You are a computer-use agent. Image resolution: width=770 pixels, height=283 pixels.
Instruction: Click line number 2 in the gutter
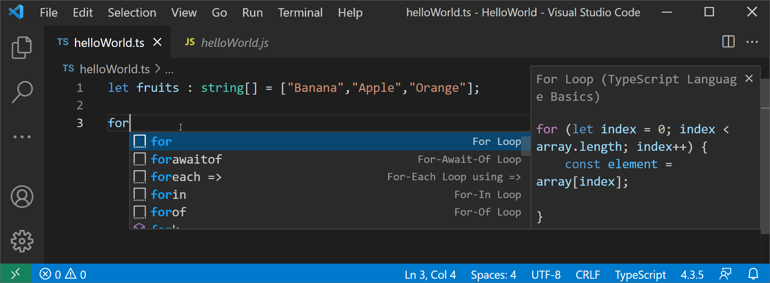click(x=80, y=105)
